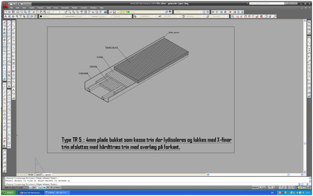The image size is (313, 196).
Task: Open the Format menu
Action: [40, 8]
